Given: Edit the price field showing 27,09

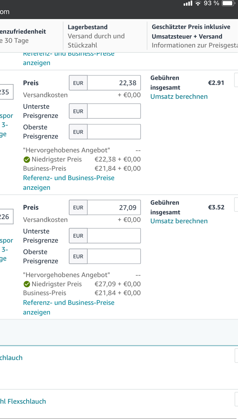Looking at the screenshot, I should coord(114,207).
